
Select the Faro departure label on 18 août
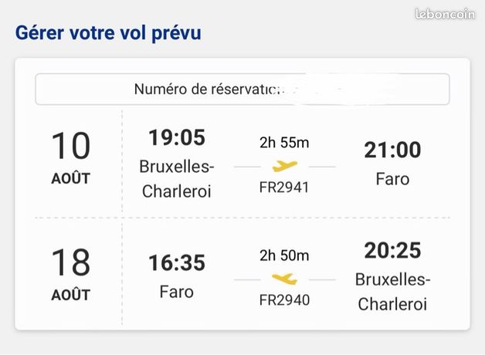coord(177,292)
